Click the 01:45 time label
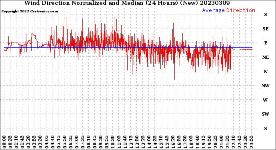The width and height of the screenshot is (276, 150). click(x=22, y=142)
